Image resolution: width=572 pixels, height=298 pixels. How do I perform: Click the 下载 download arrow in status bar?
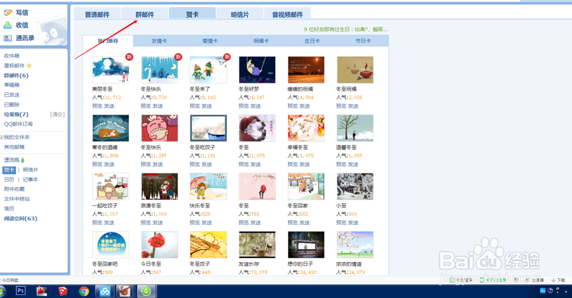point(558,280)
